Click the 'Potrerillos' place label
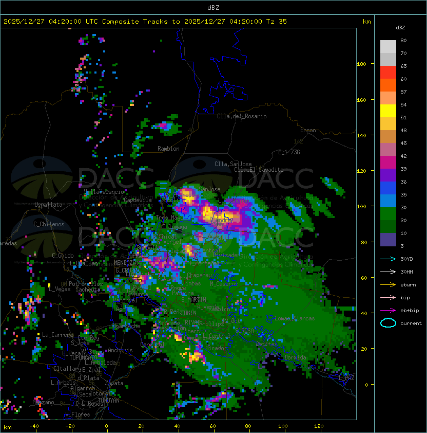Image resolution: width=427 pixels, height=433 pixels. coord(86,284)
